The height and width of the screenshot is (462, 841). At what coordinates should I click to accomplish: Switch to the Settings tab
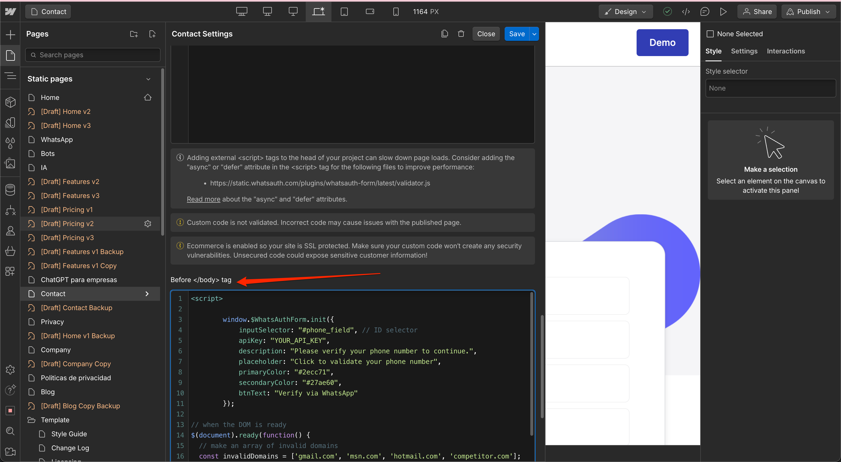(x=744, y=51)
